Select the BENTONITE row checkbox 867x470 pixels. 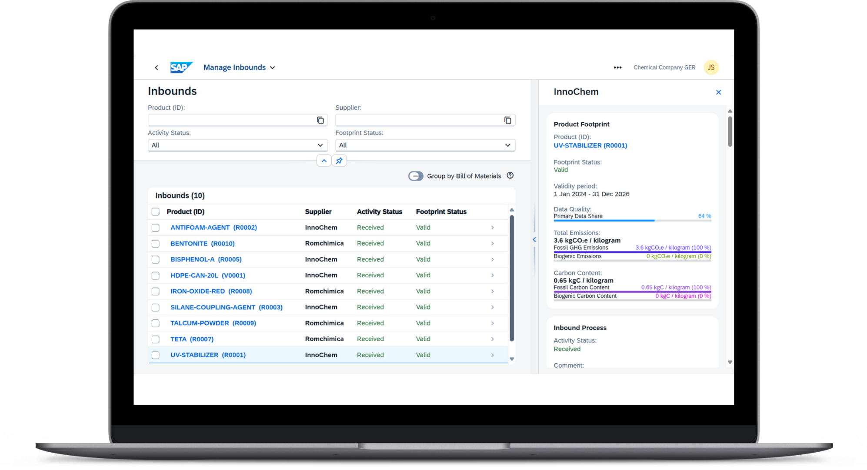tap(155, 244)
